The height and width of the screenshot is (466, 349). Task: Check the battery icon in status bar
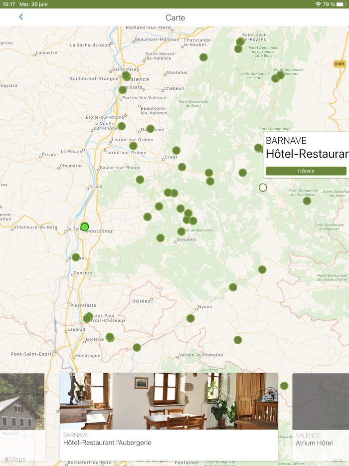(x=342, y=4)
